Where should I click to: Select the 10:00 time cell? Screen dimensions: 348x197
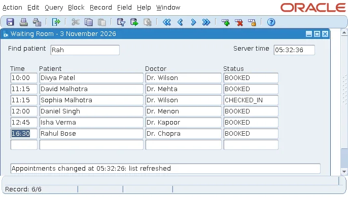click(x=24, y=78)
